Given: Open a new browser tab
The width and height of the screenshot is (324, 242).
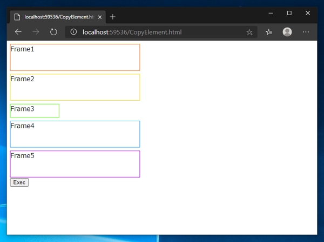Looking at the screenshot, I should [x=113, y=17].
